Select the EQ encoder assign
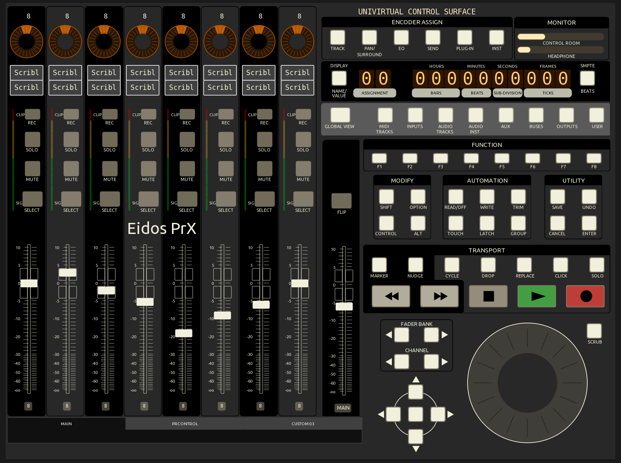621x463 pixels. (x=401, y=37)
